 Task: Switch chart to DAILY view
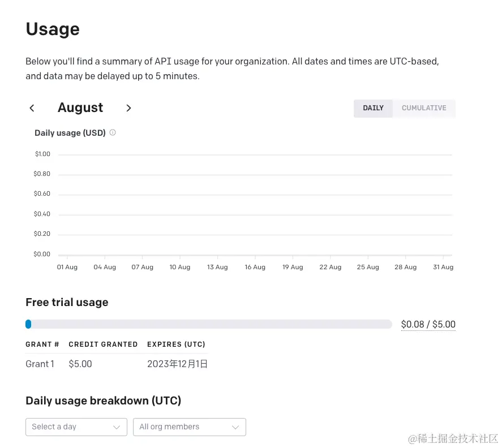(x=373, y=108)
